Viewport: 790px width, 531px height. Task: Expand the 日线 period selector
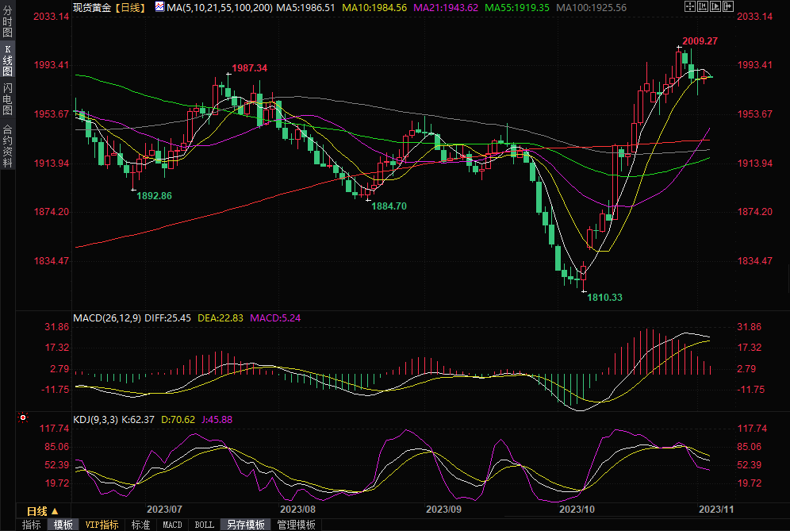click(43, 510)
